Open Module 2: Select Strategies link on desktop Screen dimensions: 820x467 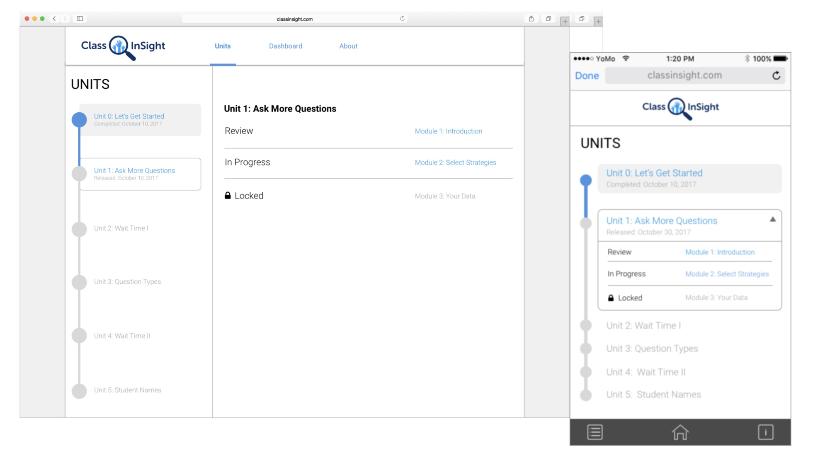456,163
